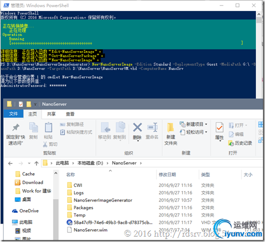Select 此电脑 in the navigation pane
This screenshot has width=265, height=242.
pyautogui.click(x=22, y=222)
